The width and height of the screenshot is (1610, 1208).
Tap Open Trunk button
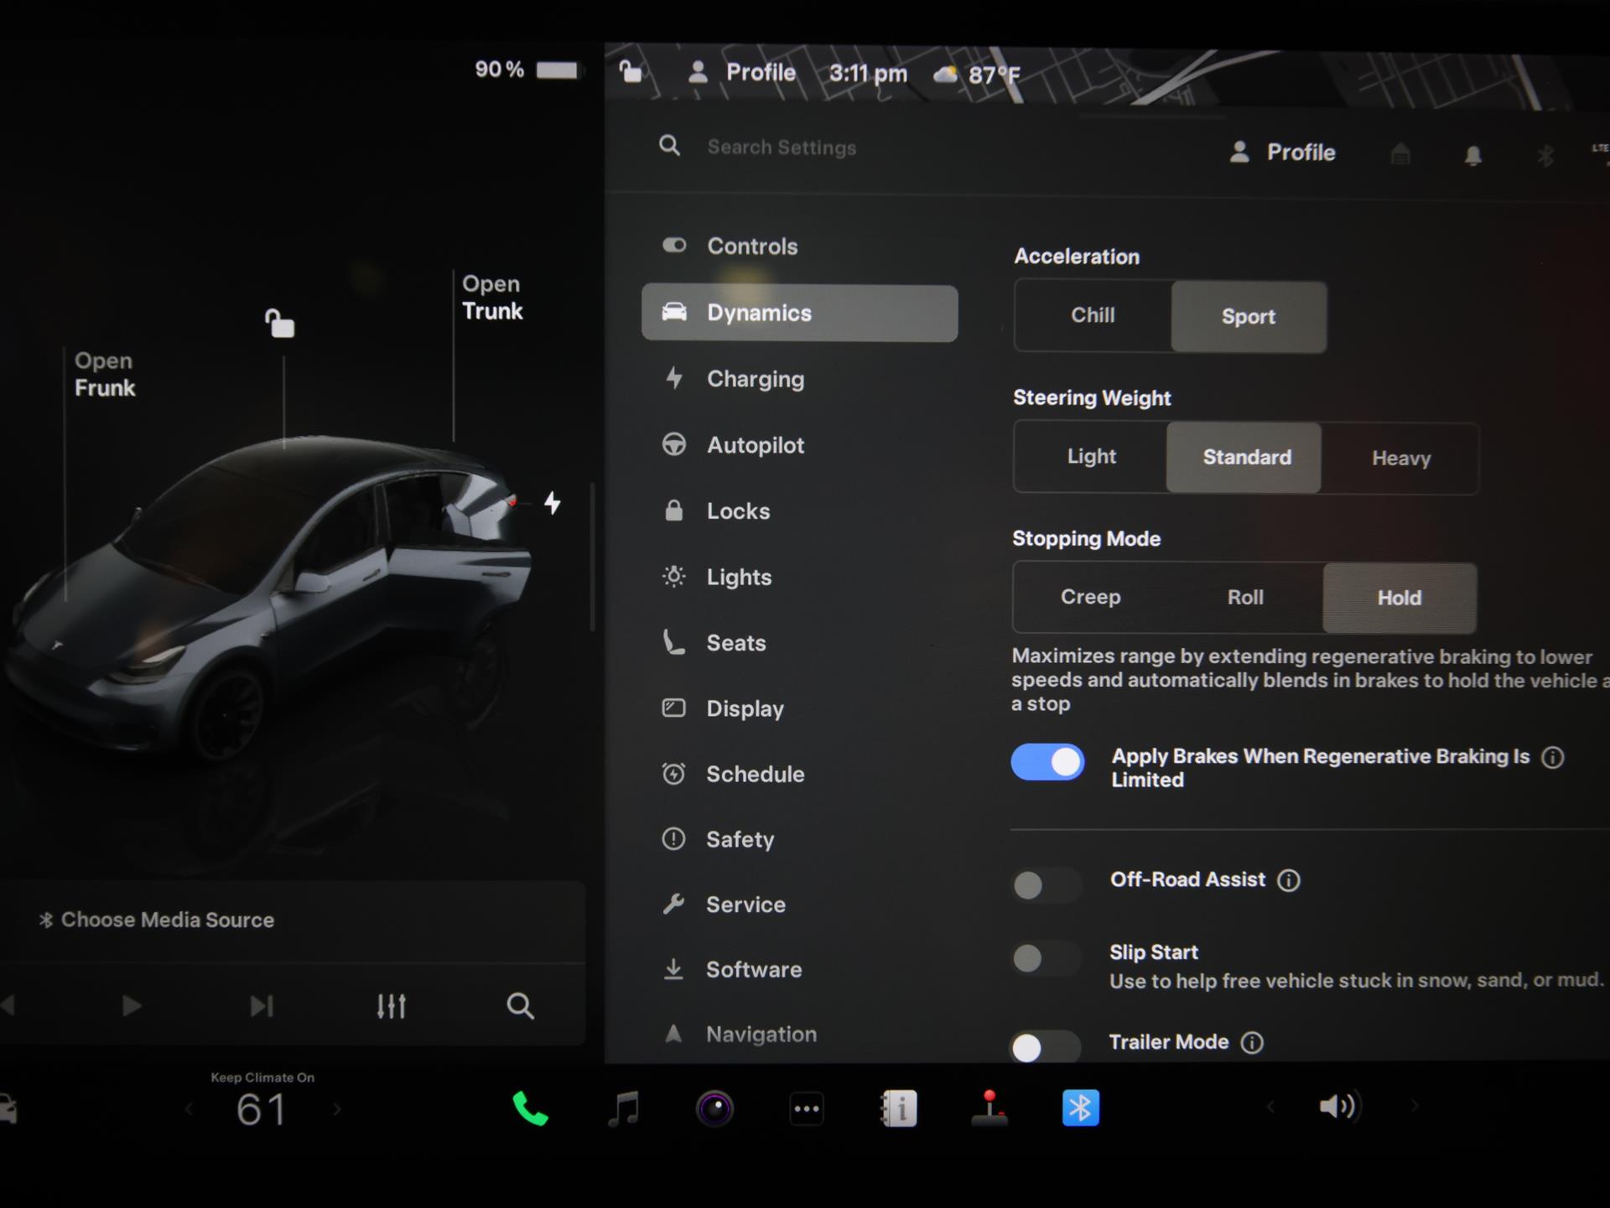point(492,298)
